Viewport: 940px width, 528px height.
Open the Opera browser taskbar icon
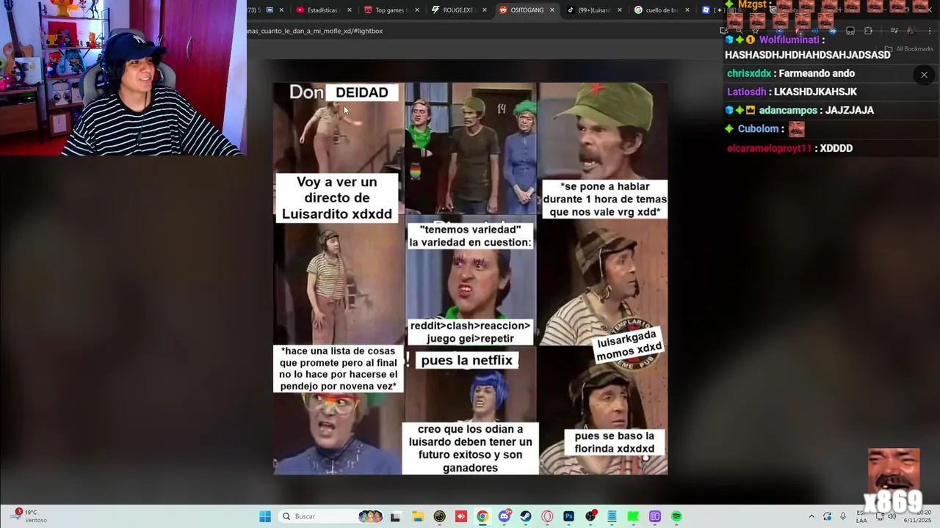click(x=547, y=516)
